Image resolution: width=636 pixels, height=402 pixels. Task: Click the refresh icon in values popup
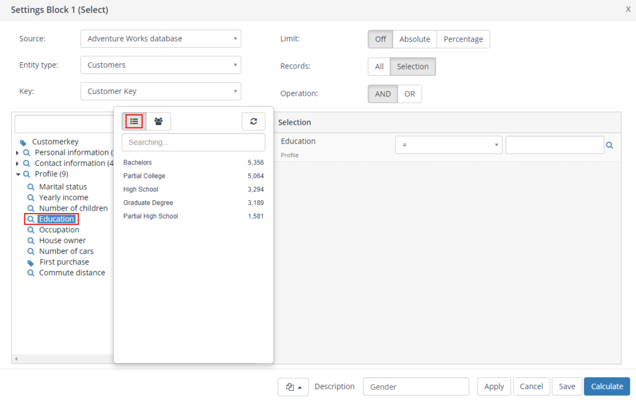[x=253, y=122]
